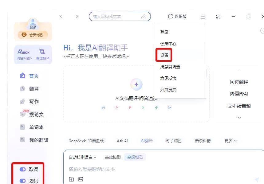
Task: Click the 搜论文 sidebar label
Action: tap(36, 115)
